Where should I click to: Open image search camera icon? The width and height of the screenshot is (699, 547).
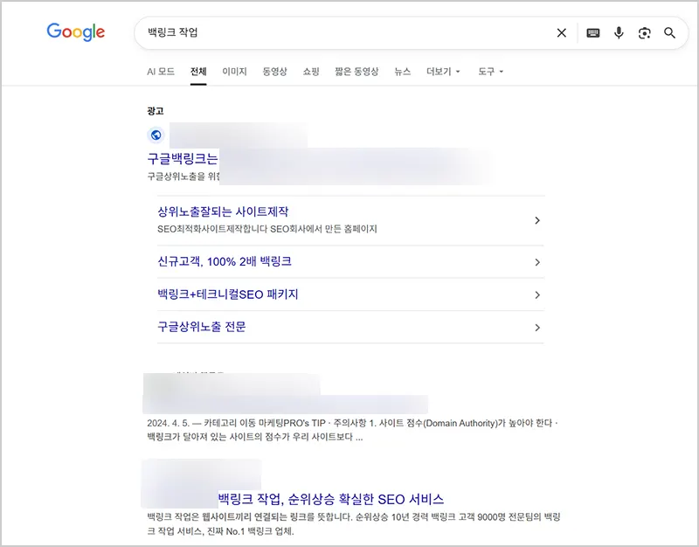click(x=645, y=33)
